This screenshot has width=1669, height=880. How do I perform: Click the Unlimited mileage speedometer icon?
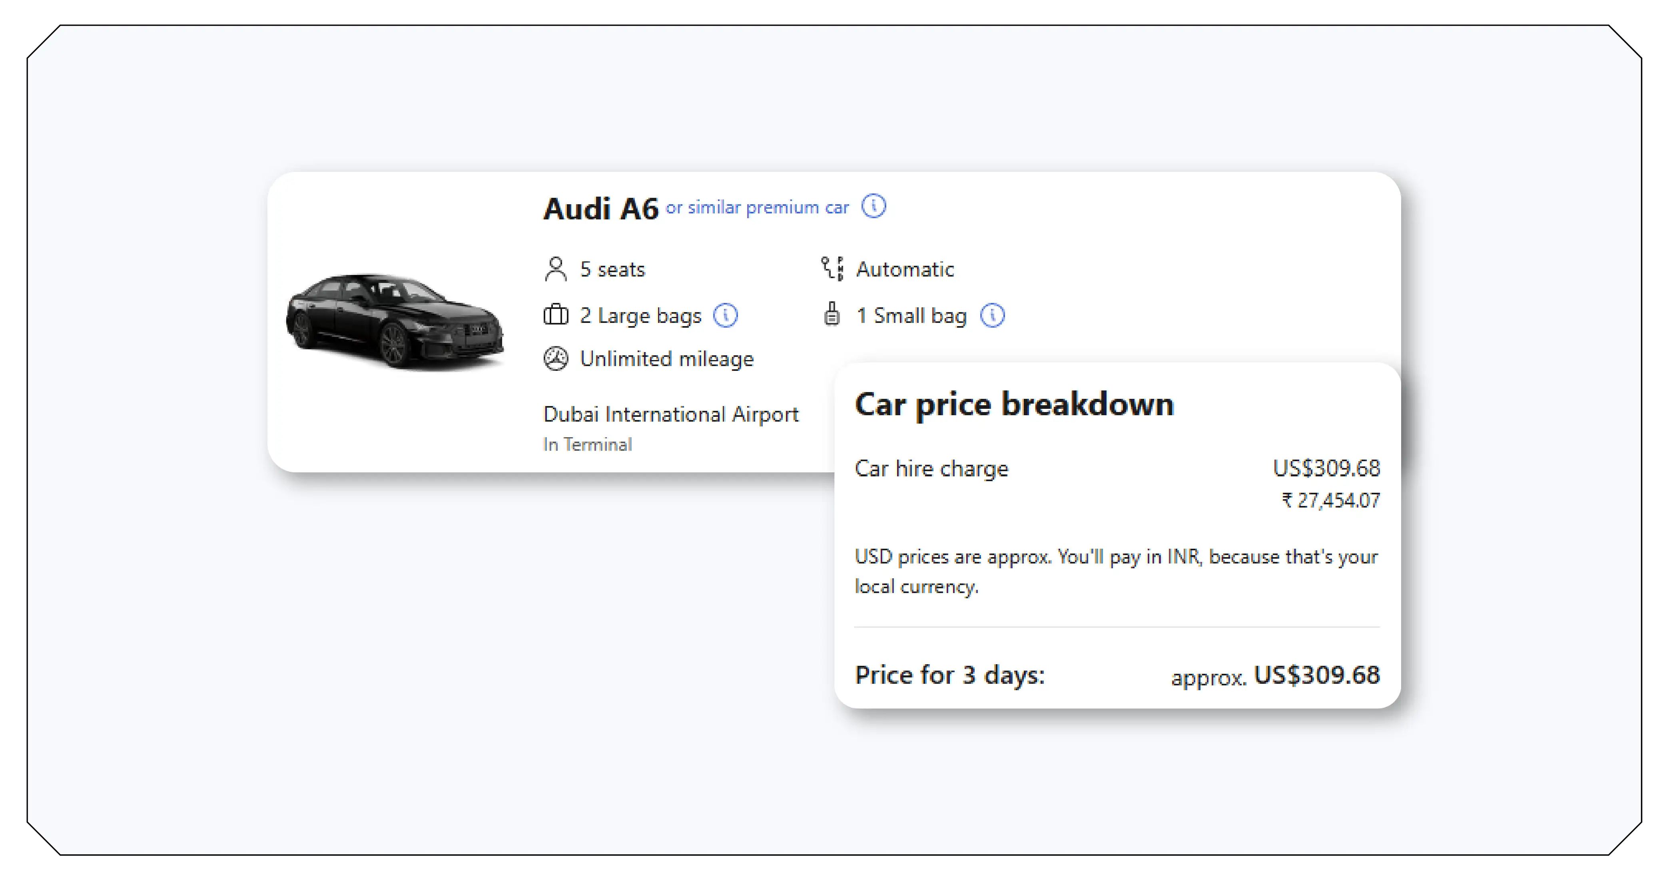point(555,358)
